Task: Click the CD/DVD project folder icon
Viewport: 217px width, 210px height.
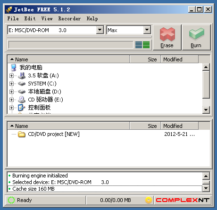Action: point(22,134)
